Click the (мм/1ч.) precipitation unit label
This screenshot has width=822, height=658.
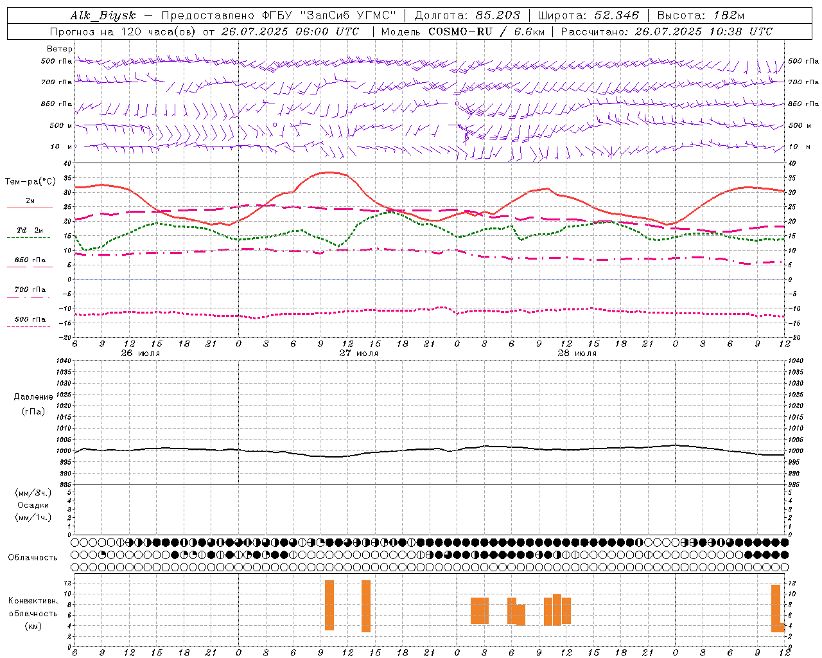click(33, 517)
